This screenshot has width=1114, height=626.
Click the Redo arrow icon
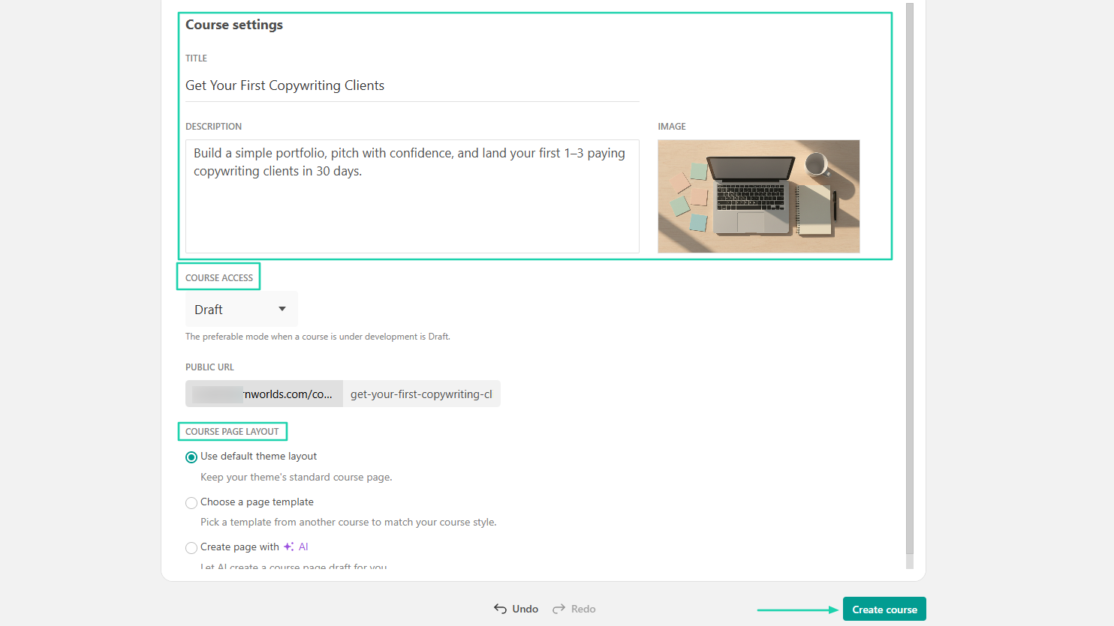pyautogui.click(x=559, y=609)
